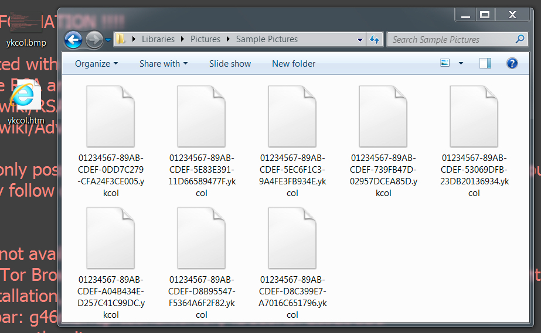Screen dimensions: 541x333
Task: Open the Share with menu
Action: point(164,64)
